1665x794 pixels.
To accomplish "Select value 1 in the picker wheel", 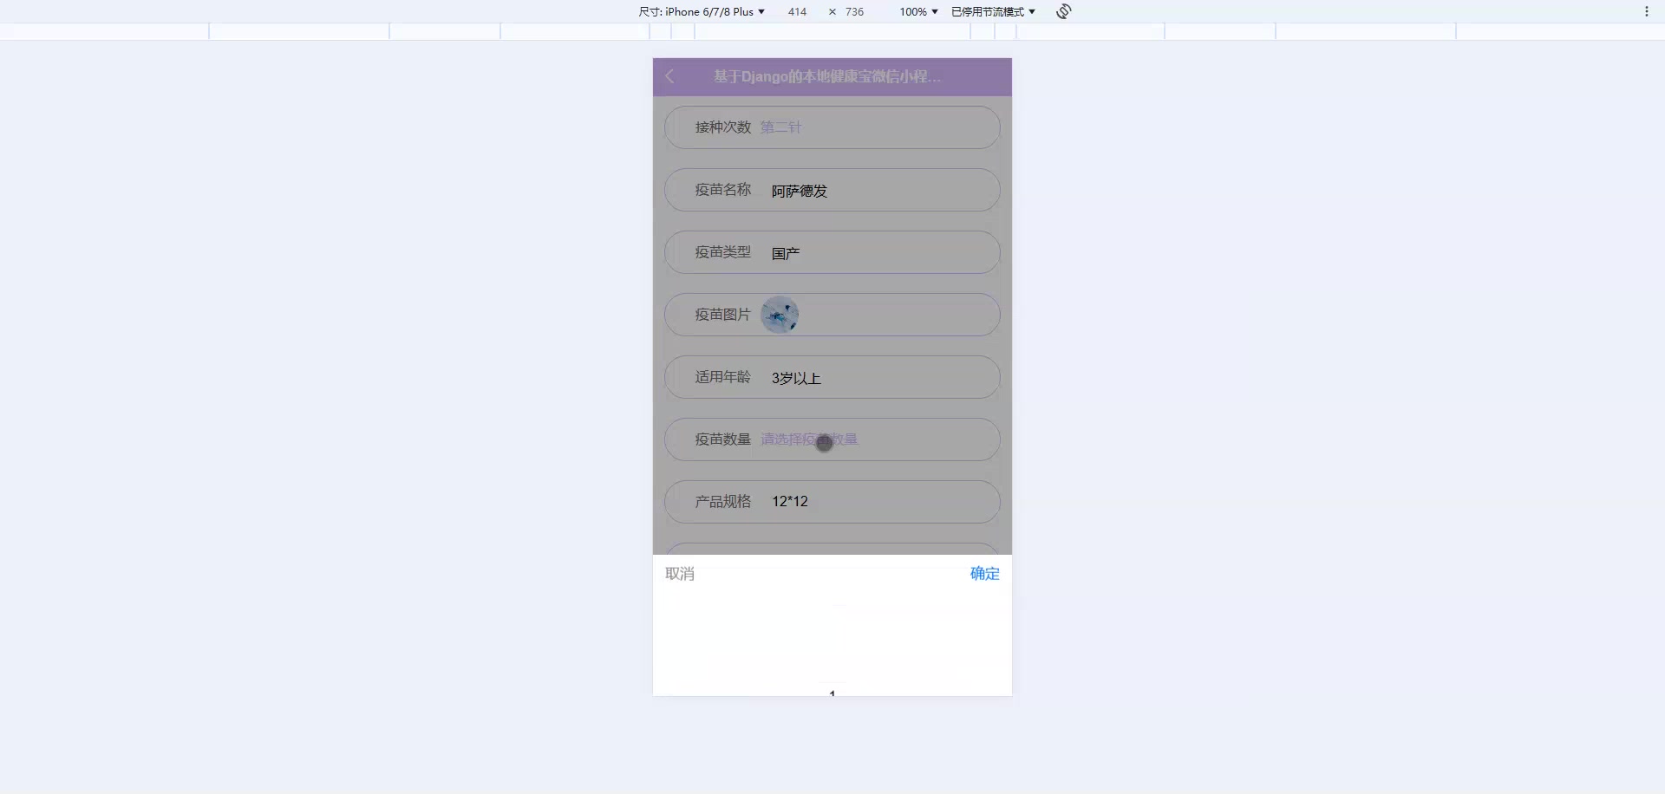I will [x=832, y=692].
